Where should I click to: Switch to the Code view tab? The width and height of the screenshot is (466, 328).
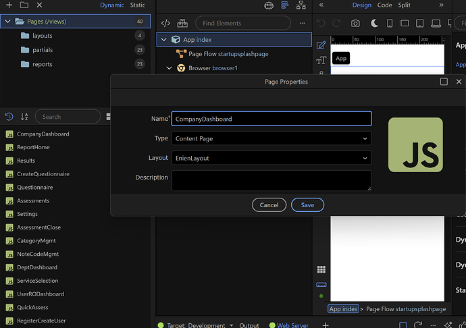point(384,5)
